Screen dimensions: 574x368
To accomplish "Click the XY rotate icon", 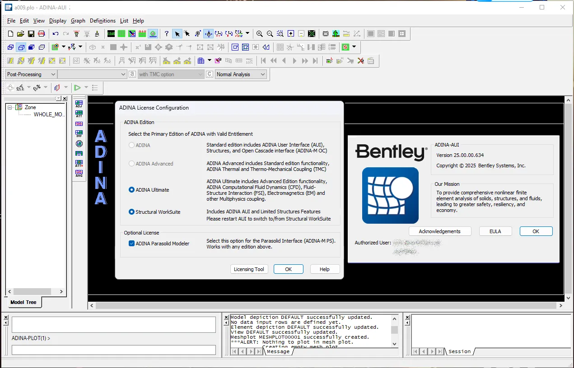I will (x=219, y=34).
